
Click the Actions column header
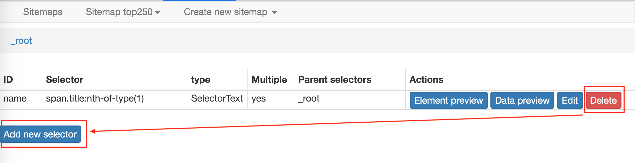(426, 79)
